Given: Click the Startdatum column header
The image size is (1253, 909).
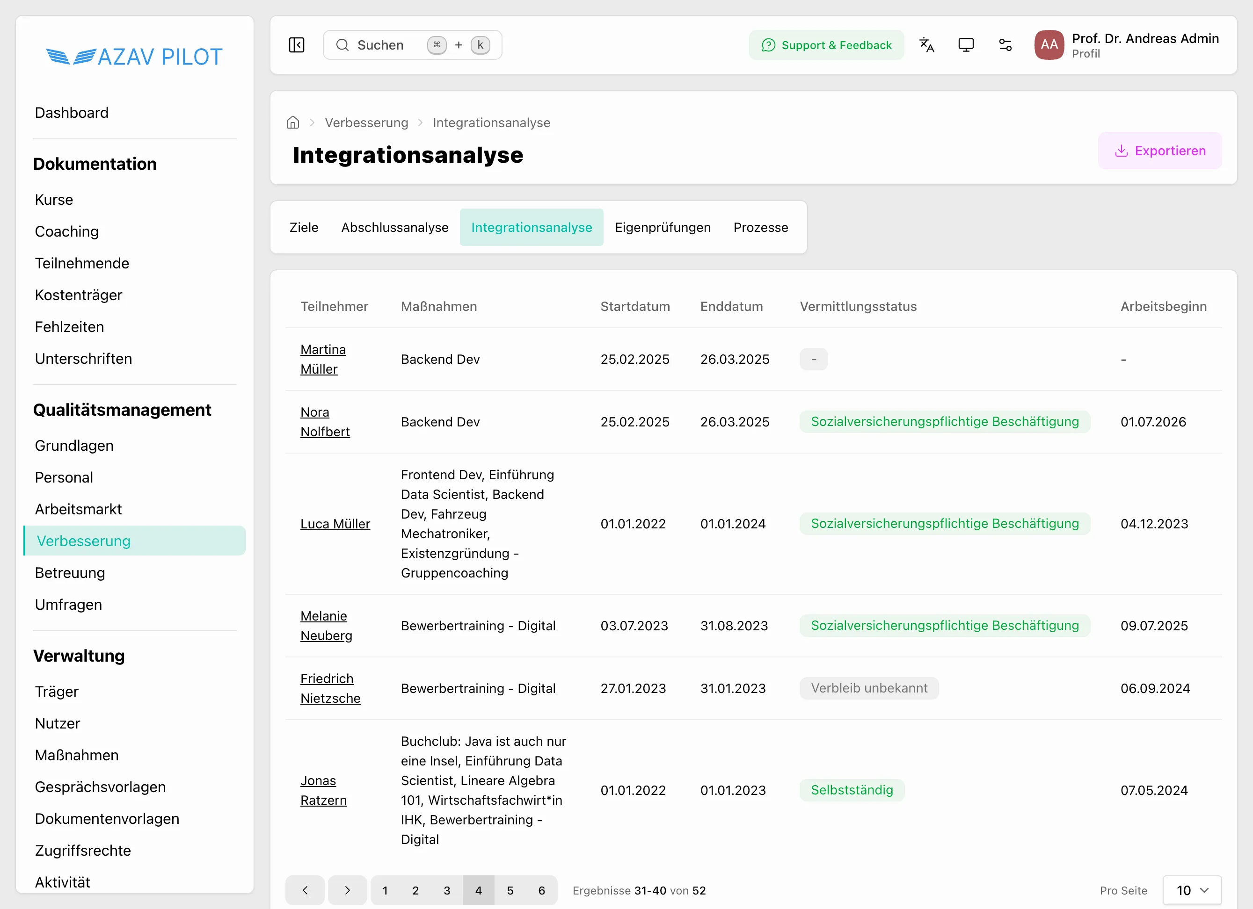Looking at the screenshot, I should [x=635, y=306].
